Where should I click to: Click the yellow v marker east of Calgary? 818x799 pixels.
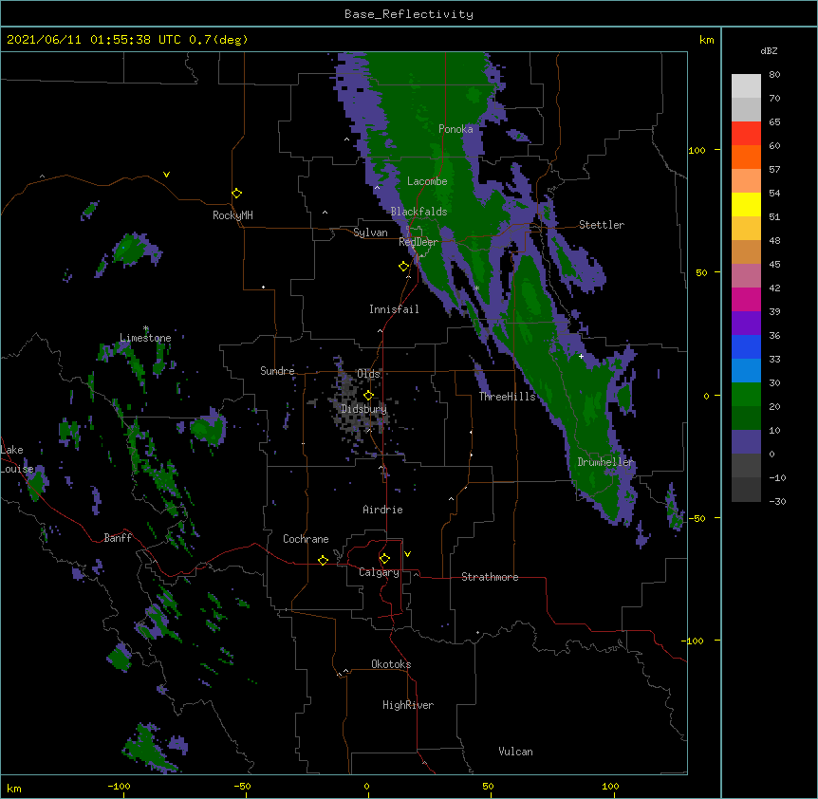(407, 554)
